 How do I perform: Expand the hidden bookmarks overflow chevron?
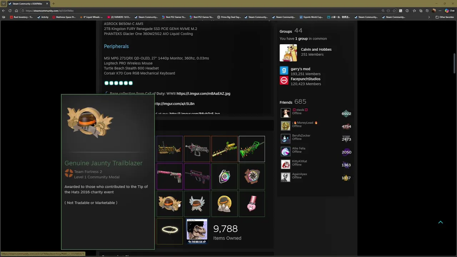tap(429, 17)
